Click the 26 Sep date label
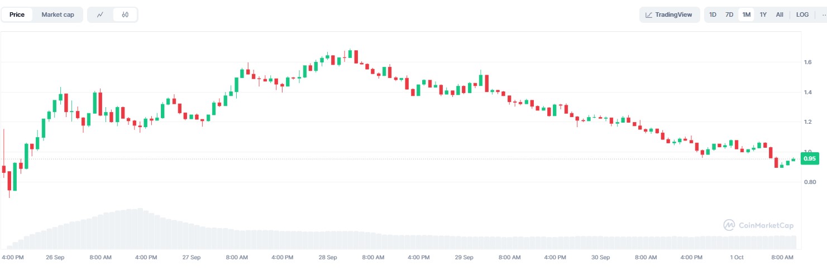 click(55, 258)
